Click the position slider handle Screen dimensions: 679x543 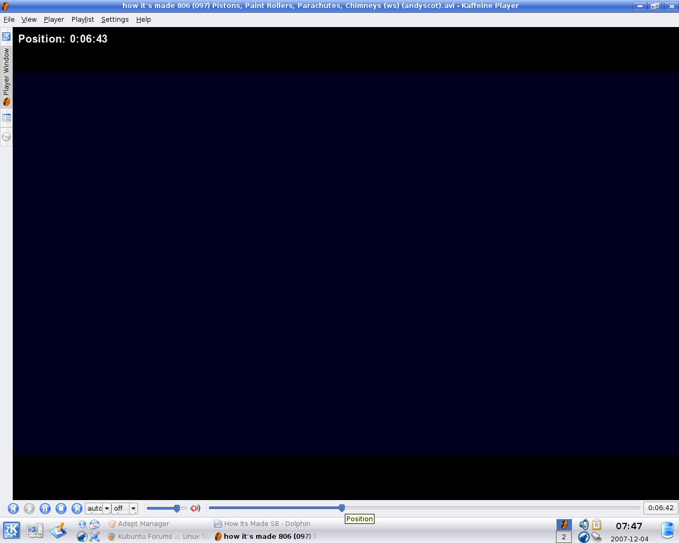[x=342, y=508]
